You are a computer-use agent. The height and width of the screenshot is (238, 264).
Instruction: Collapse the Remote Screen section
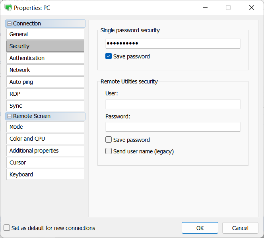coord(9,116)
